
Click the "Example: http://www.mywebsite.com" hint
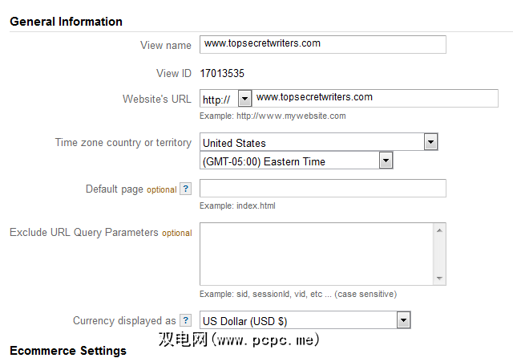(x=273, y=116)
